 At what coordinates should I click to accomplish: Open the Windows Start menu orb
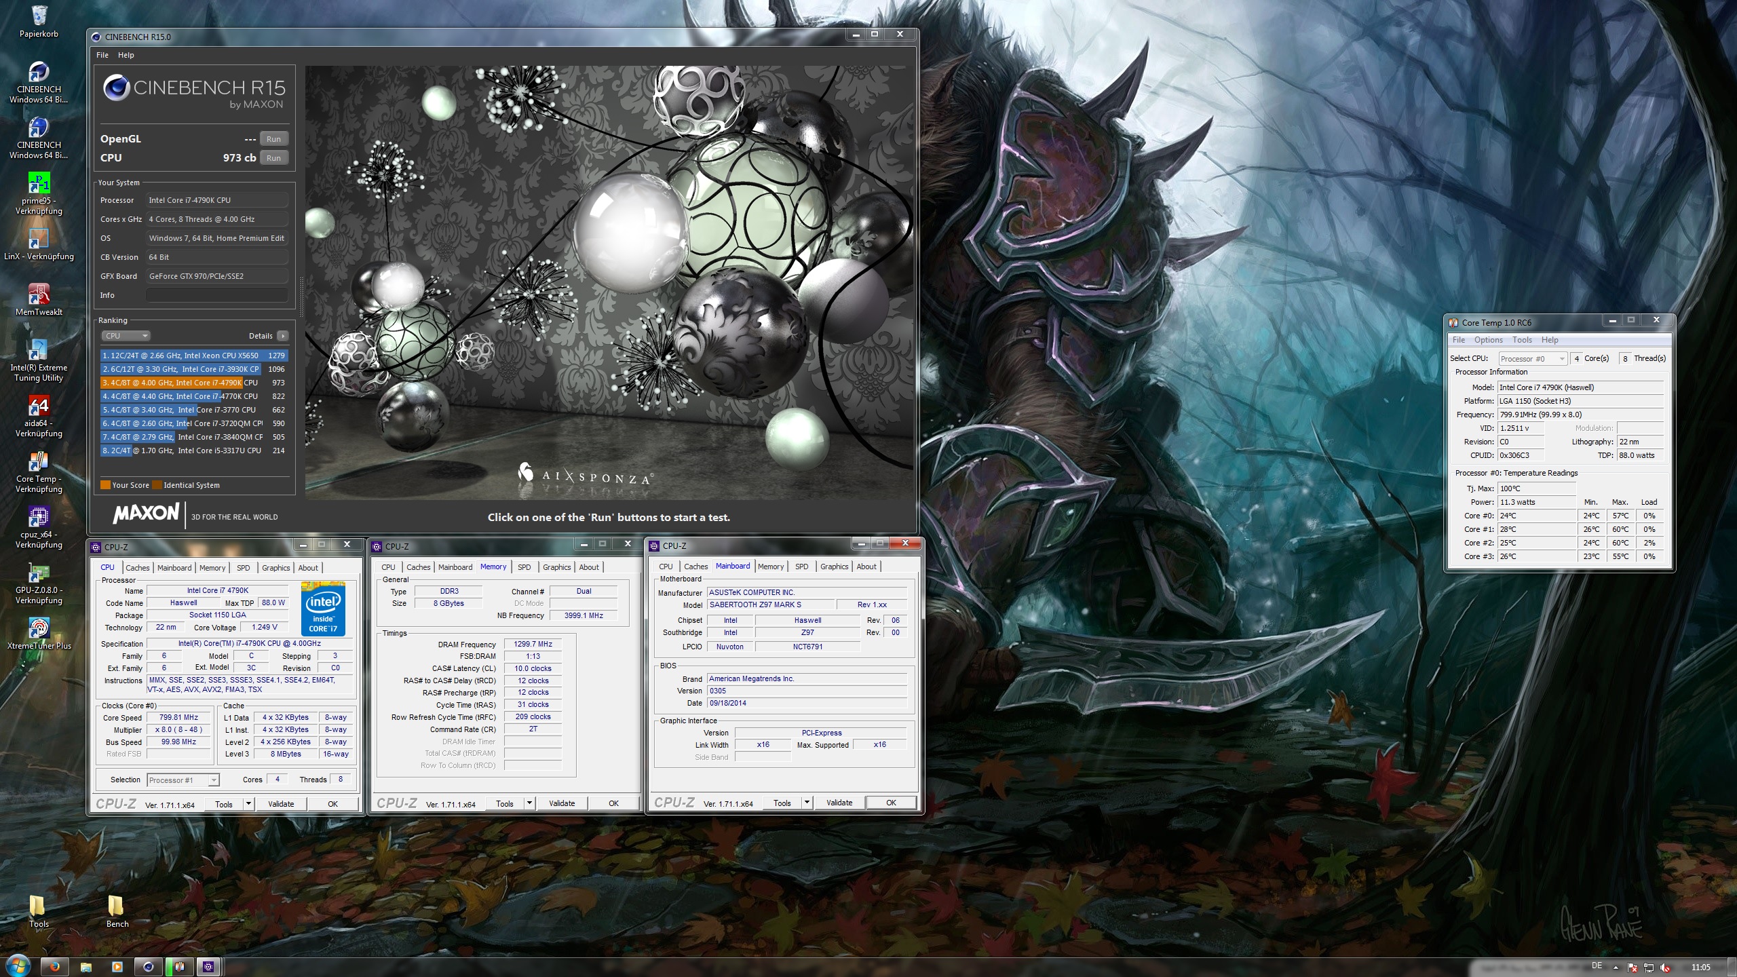click(x=18, y=966)
